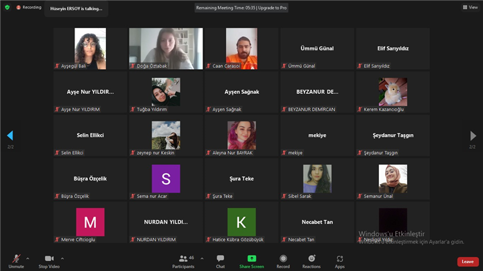
Task: Select Sema nur Acar purple S avatar
Action: click(166, 178)
